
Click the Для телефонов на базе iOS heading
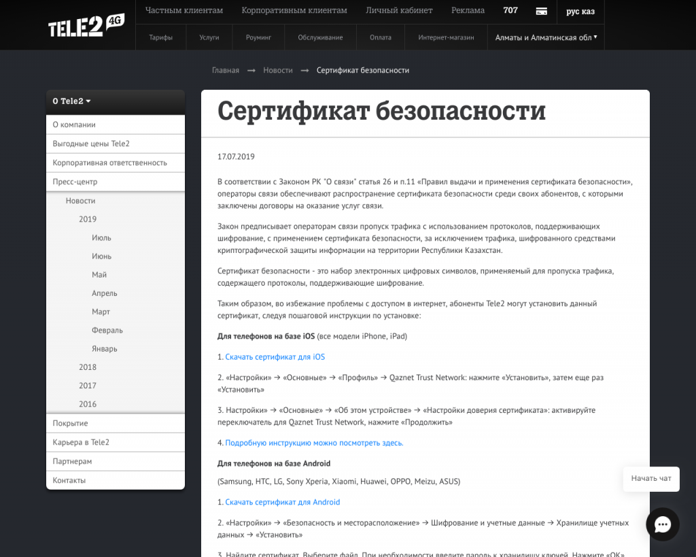point(266,336)
